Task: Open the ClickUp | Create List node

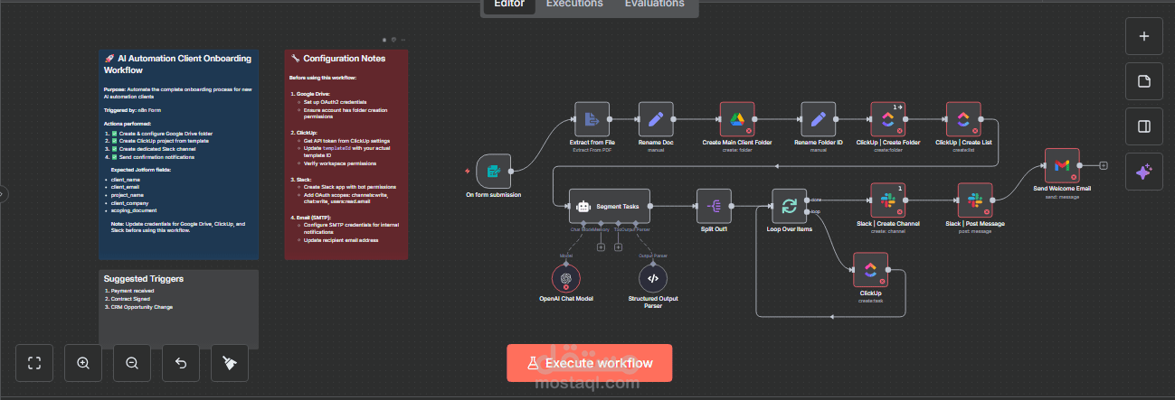Action: (964, 118)
